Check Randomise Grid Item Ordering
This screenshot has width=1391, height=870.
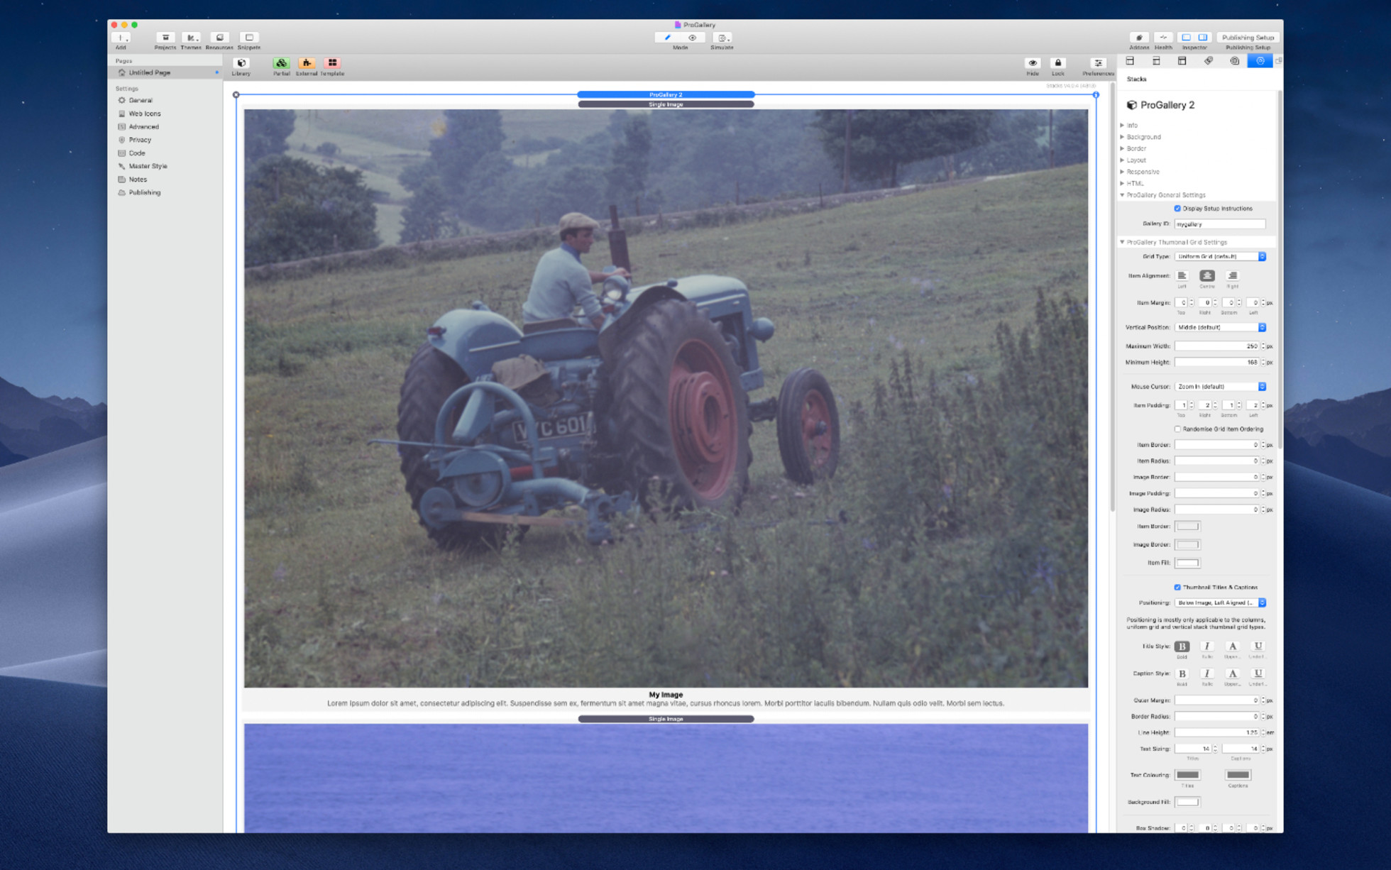1177,429
